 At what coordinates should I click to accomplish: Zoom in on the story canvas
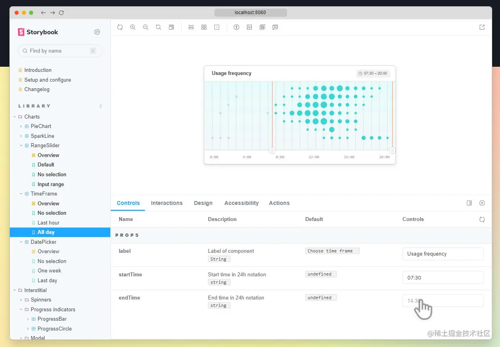pyautogui.click(x=133, y=27)
